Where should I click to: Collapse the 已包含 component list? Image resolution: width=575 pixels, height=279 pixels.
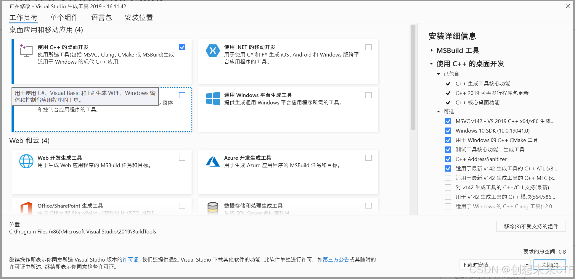pos(438,74)
